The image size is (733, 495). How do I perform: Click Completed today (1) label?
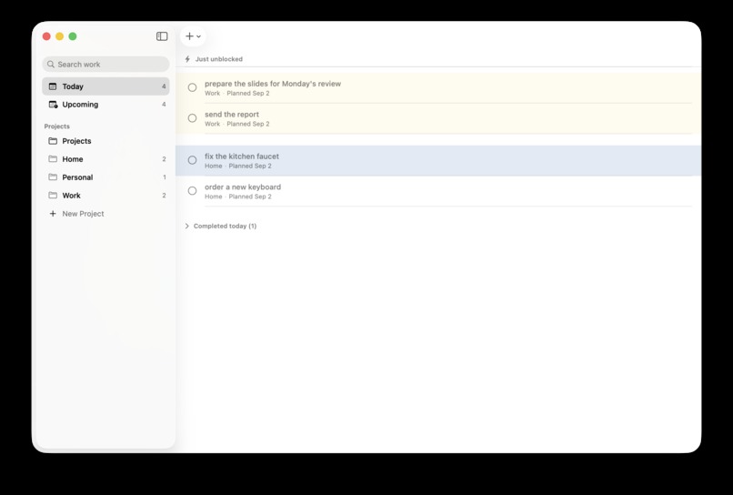coord(225,226)
